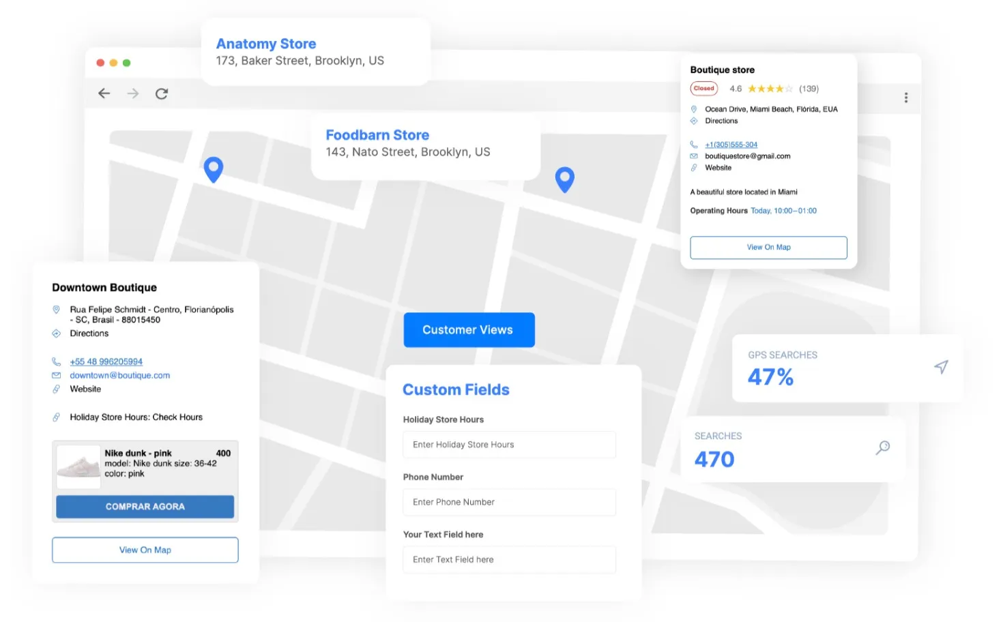This screenshot has width=1003, height=622.
Task: Click the Phone Number input field
Action: click(509, 502)
